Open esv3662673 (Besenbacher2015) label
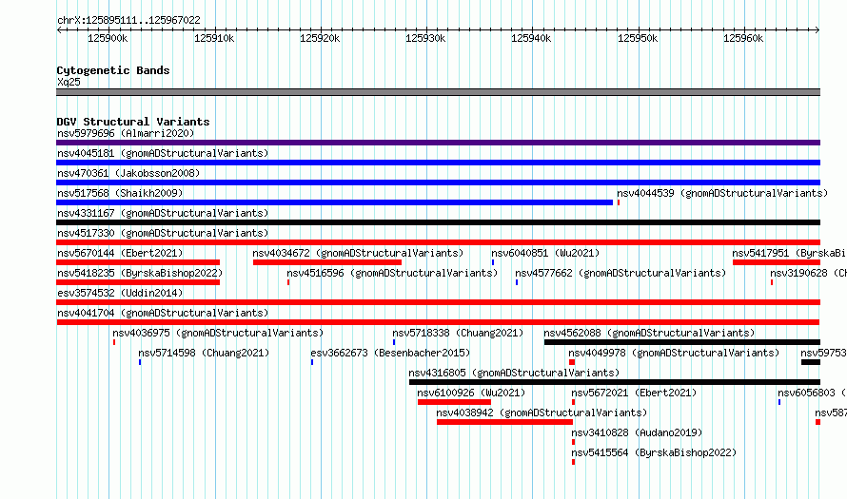The image size is (847, 499). 390,353
